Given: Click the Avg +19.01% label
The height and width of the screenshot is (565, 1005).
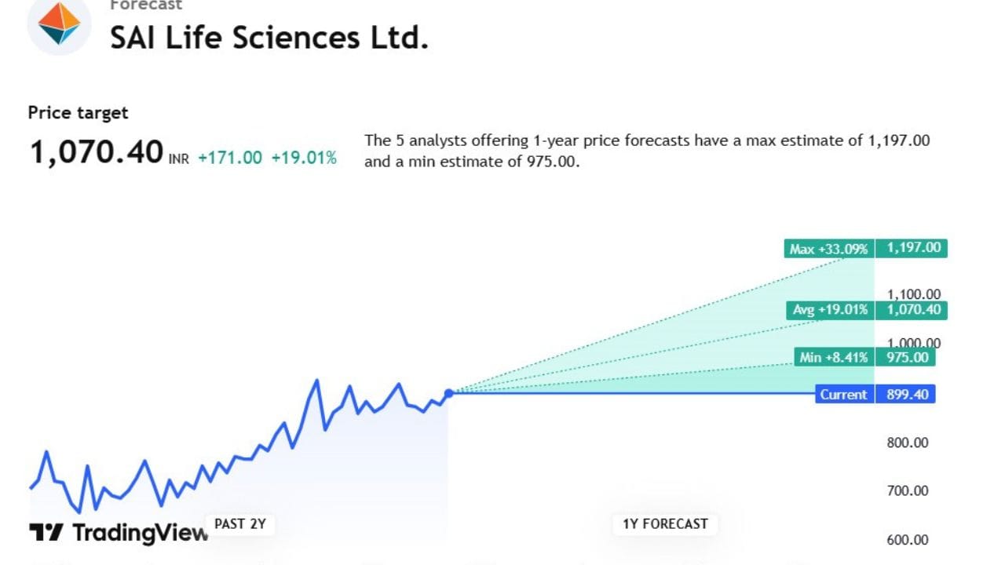Looking at the screenshot, I should pos(830,310).
